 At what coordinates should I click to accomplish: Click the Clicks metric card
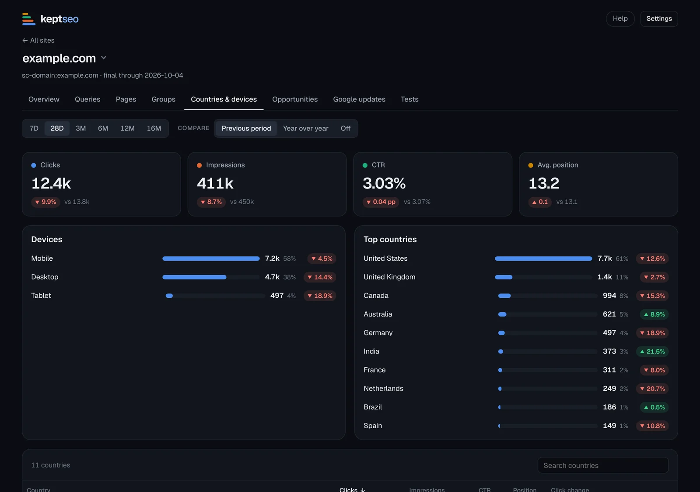pos(101,184)
